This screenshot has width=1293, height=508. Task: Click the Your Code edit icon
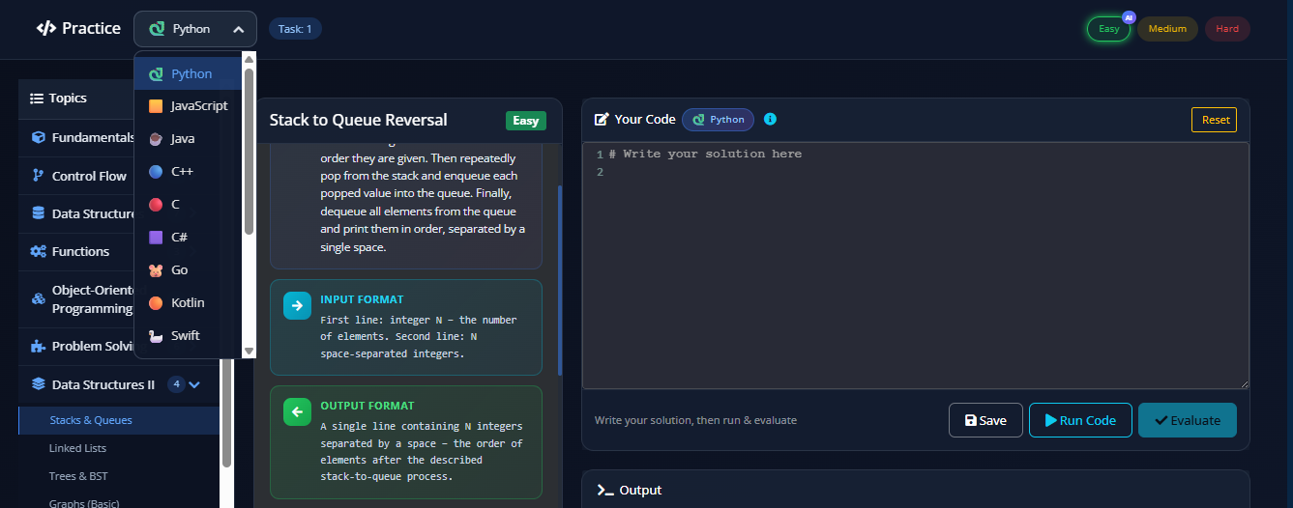pos(602,120)
